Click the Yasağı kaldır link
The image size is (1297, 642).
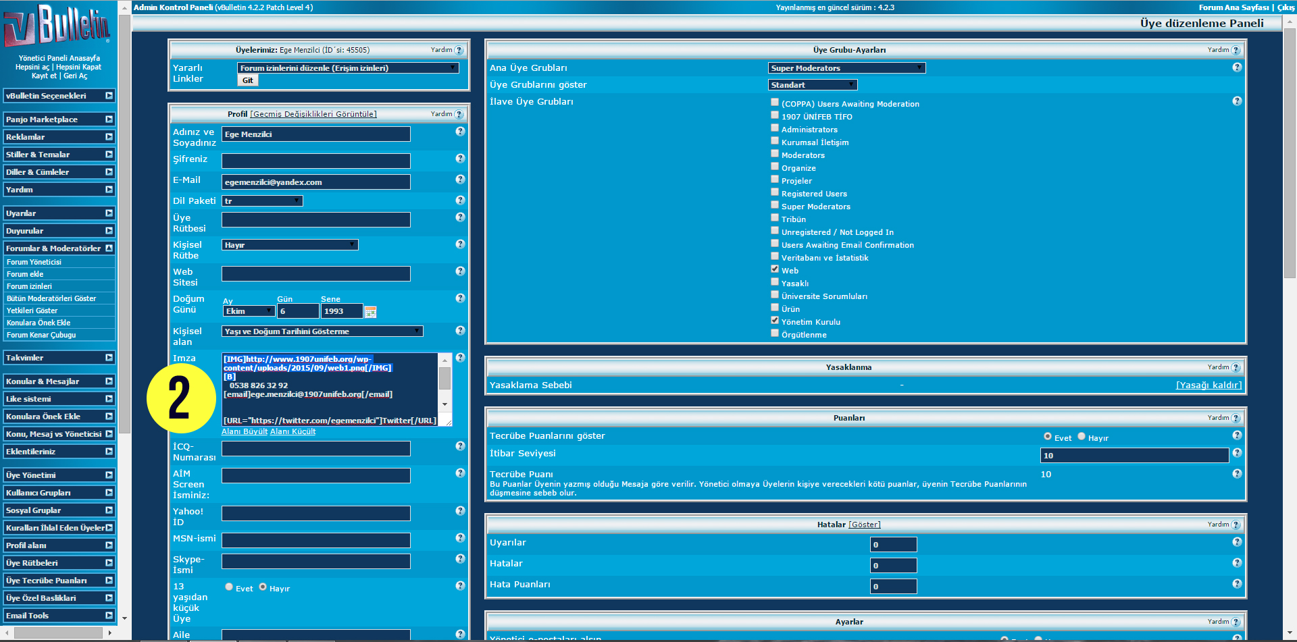click(1209, 385)
